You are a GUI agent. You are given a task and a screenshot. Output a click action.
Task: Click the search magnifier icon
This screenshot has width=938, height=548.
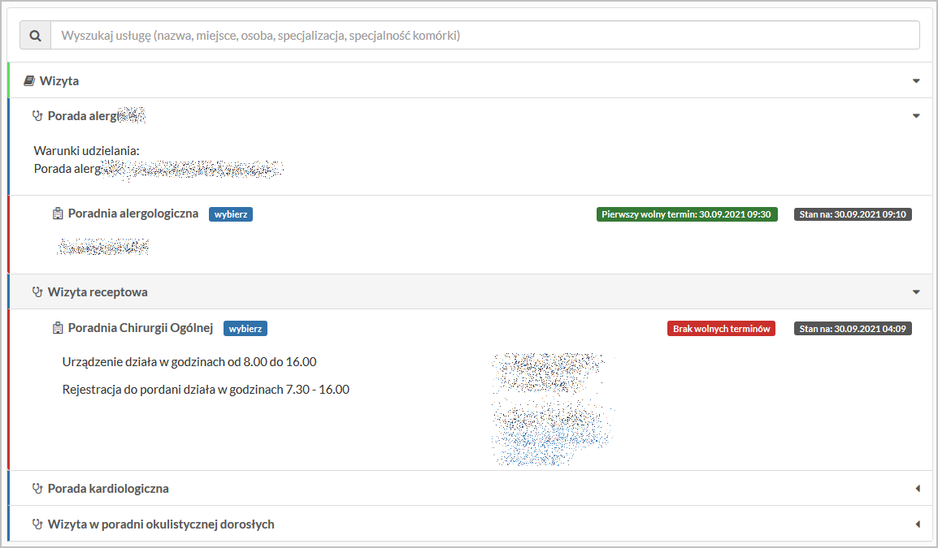coord(35,36)
